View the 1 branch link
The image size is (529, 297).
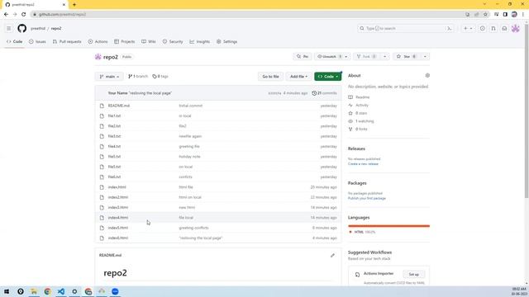138,77
